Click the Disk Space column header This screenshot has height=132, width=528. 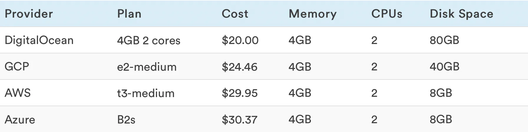pos(461,14)
